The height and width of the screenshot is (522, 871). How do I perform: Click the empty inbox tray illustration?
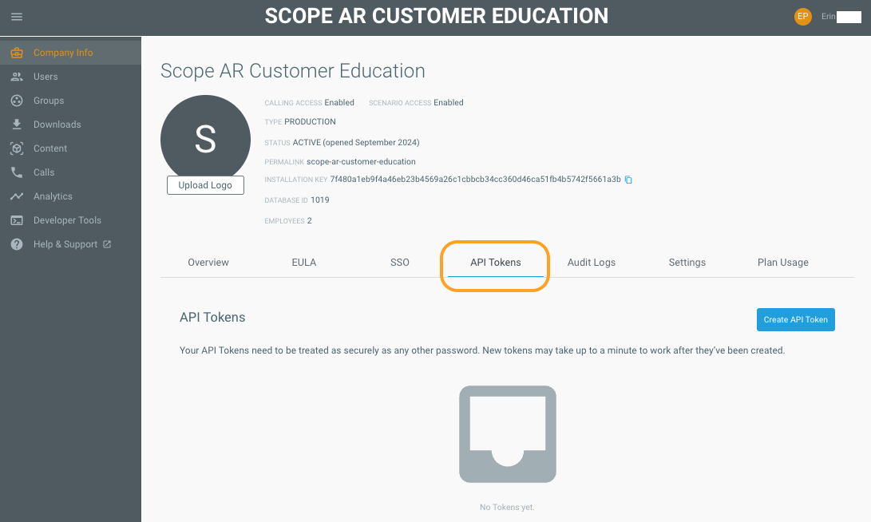(507, 434)
